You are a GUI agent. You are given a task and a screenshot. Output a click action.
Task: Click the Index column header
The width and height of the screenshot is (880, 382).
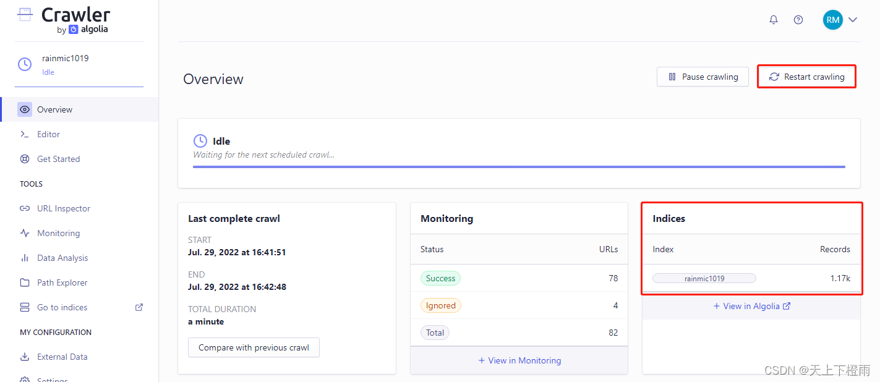coord(663,249)
